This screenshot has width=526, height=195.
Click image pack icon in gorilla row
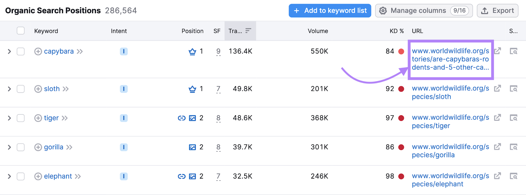[192, 147]
